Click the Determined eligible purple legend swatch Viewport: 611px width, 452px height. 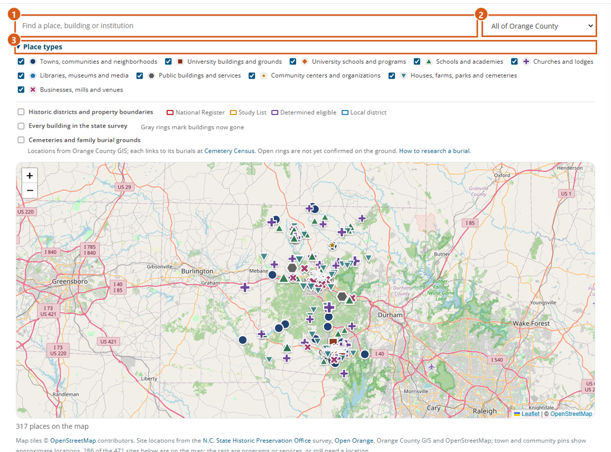(275, 113)
